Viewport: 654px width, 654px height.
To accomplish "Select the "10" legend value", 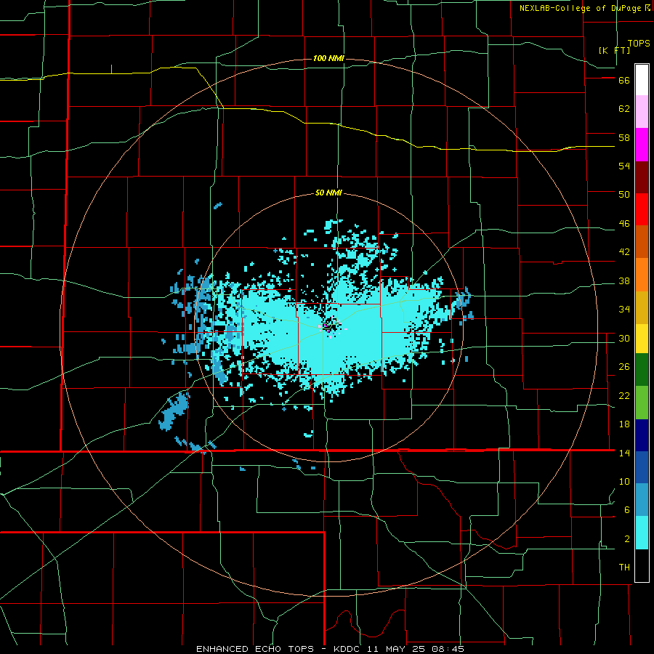I will pyautogui.click(x=624, y=482).
